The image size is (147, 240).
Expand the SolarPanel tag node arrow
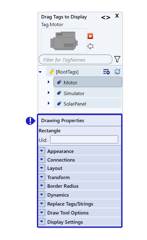click(49, 103)
